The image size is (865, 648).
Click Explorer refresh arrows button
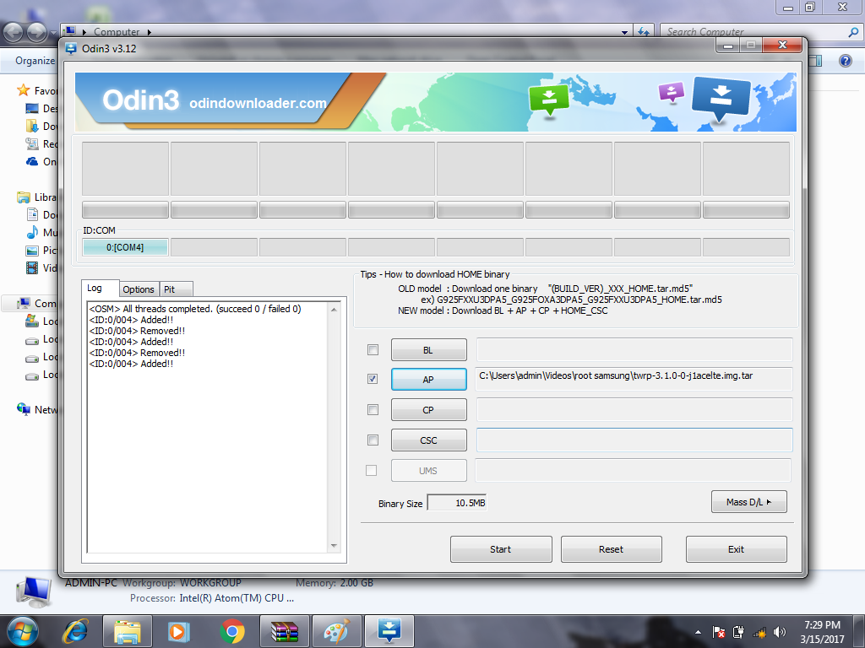point(643,32)
